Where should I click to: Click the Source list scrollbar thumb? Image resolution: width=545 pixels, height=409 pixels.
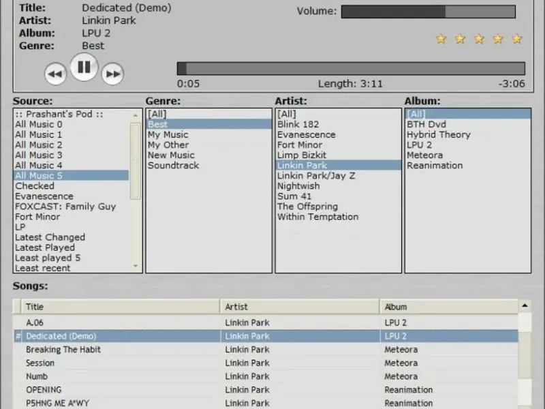click(x=135, y=161)
